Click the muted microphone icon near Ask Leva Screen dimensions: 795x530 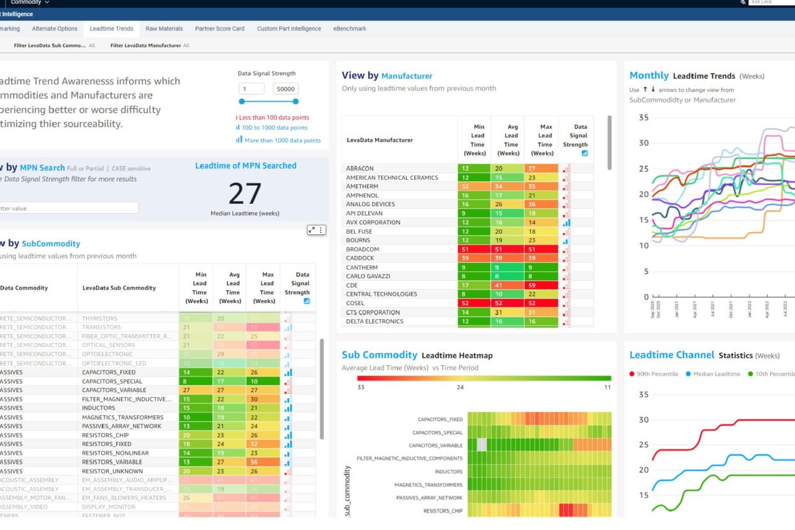[x=743, y=2]
